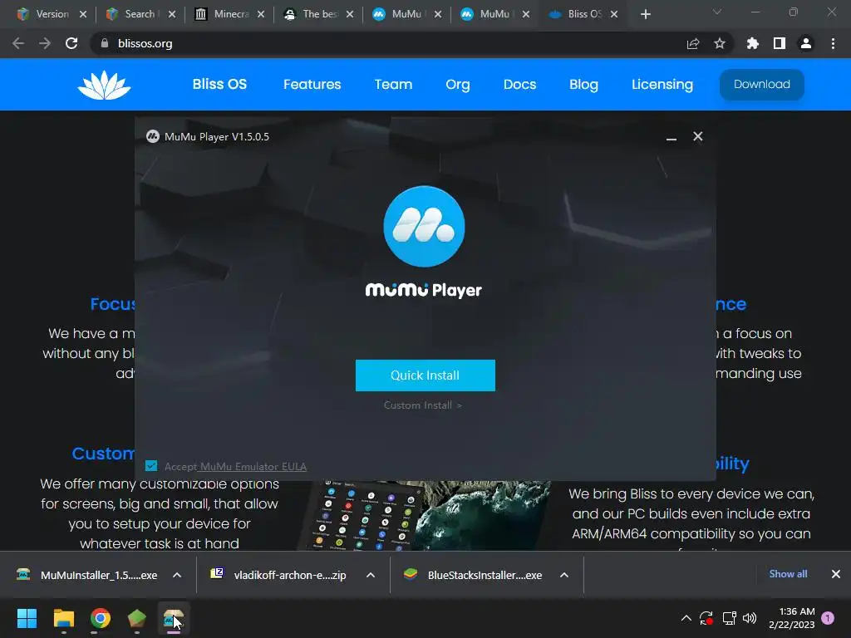Go back to the previous page
The height and width of the screenshot is (638, 851).
[18, 43]
